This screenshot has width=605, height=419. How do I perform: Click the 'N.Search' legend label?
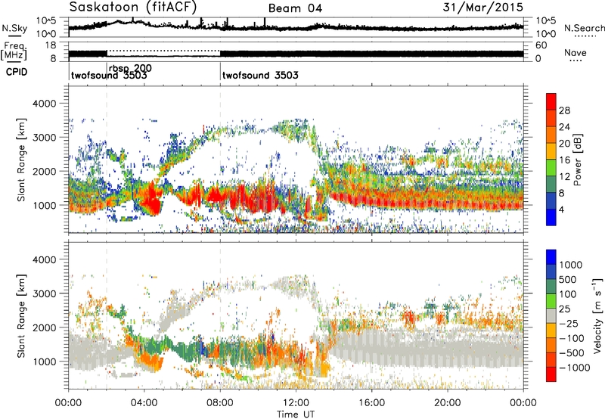[585, 28]
